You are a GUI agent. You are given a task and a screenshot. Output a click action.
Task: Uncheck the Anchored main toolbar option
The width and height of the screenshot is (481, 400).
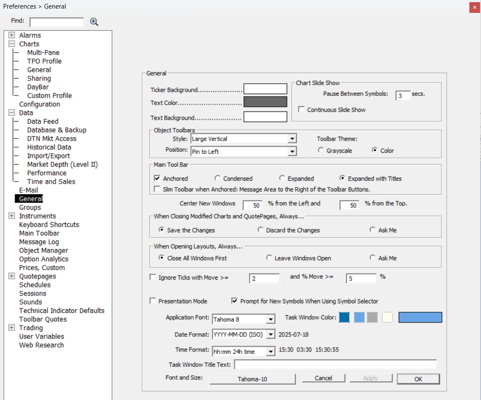pos(157,178)
